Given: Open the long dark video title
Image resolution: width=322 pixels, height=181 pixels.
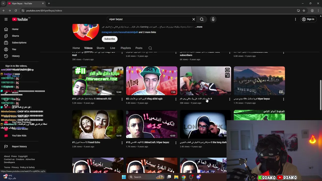Looking at the screenshot, I should [203, 142].
